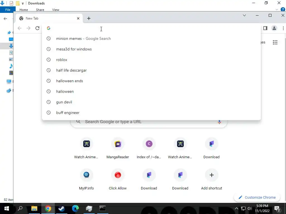286x214 pixels.
Task: Open Chrome's side panel icon
Action: click(265, 28)
